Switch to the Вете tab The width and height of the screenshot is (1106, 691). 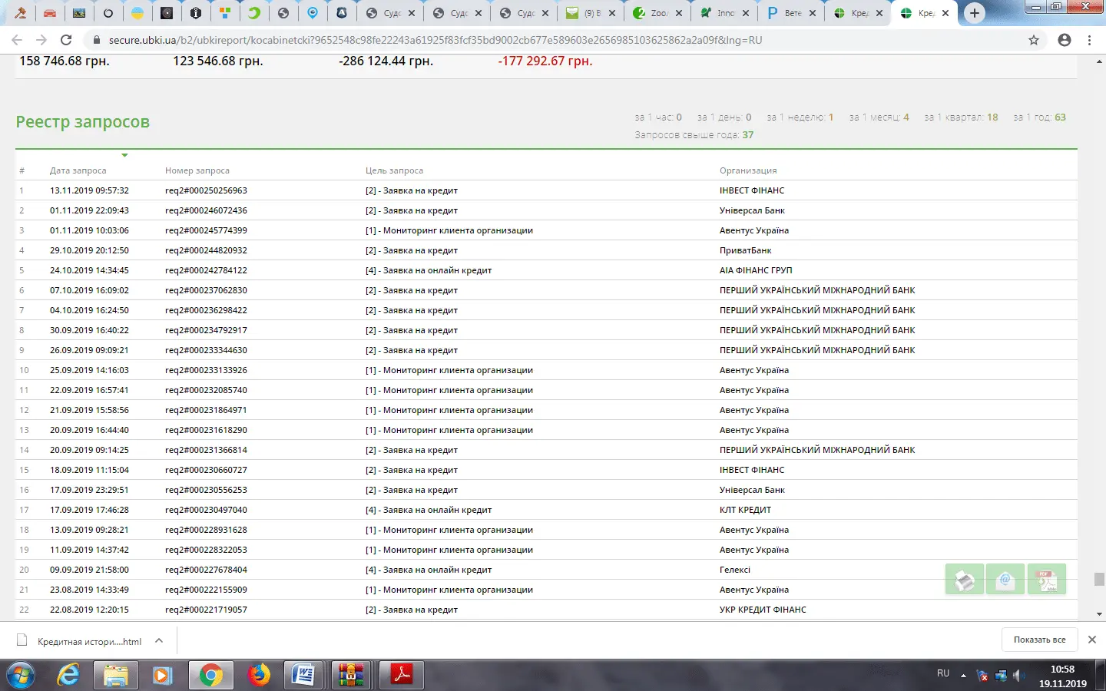789,13
